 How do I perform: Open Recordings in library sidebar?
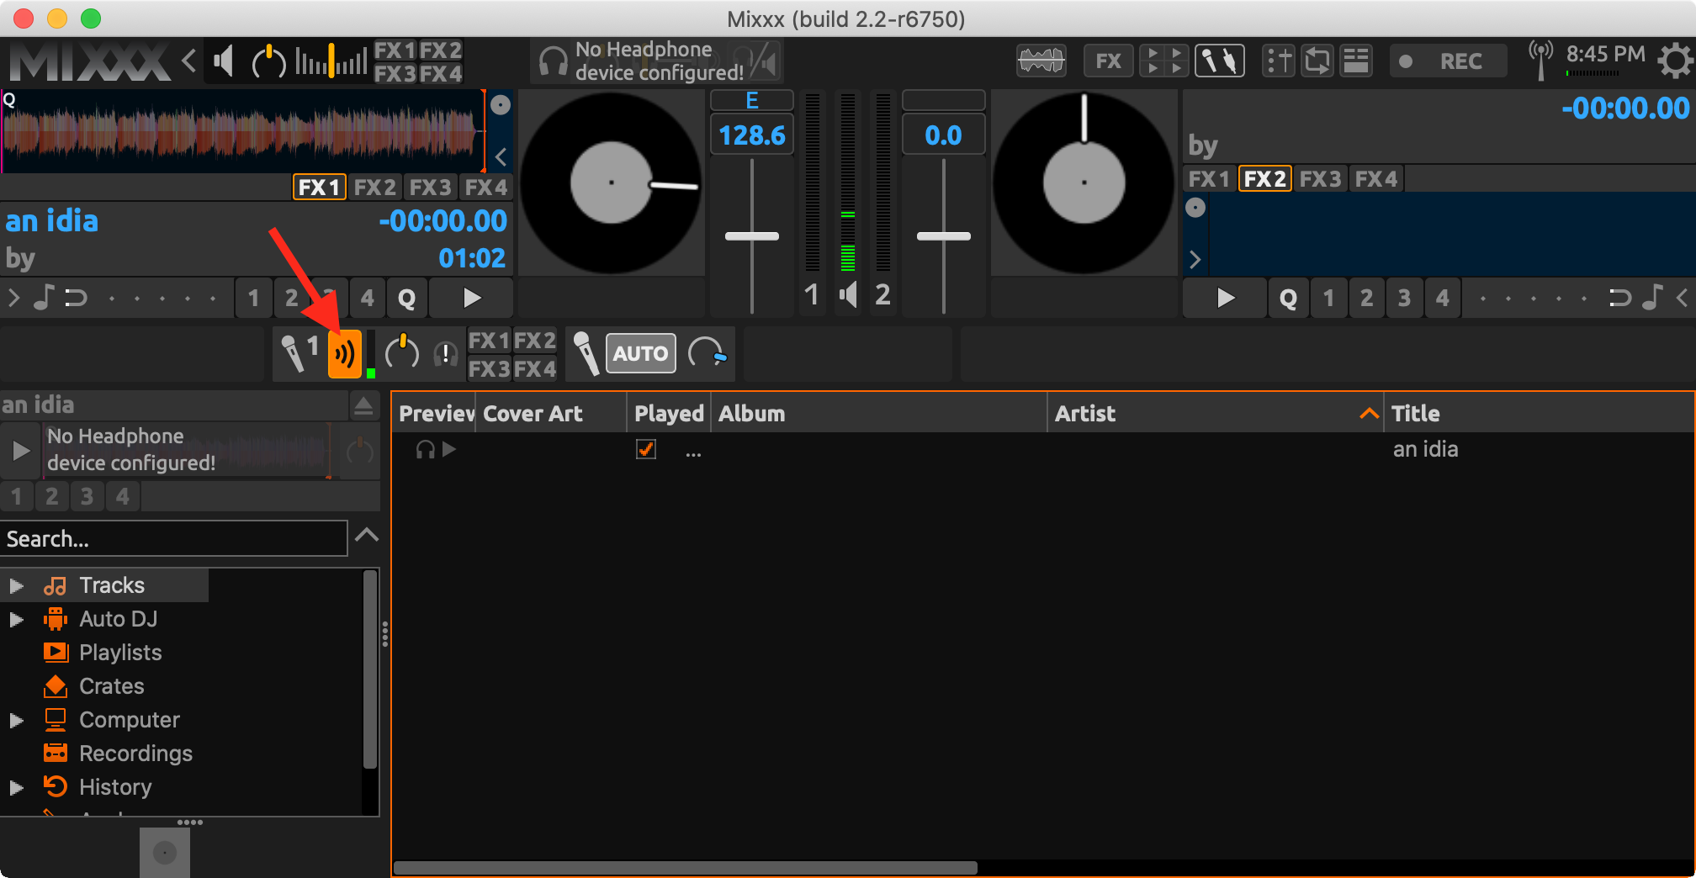135,754
